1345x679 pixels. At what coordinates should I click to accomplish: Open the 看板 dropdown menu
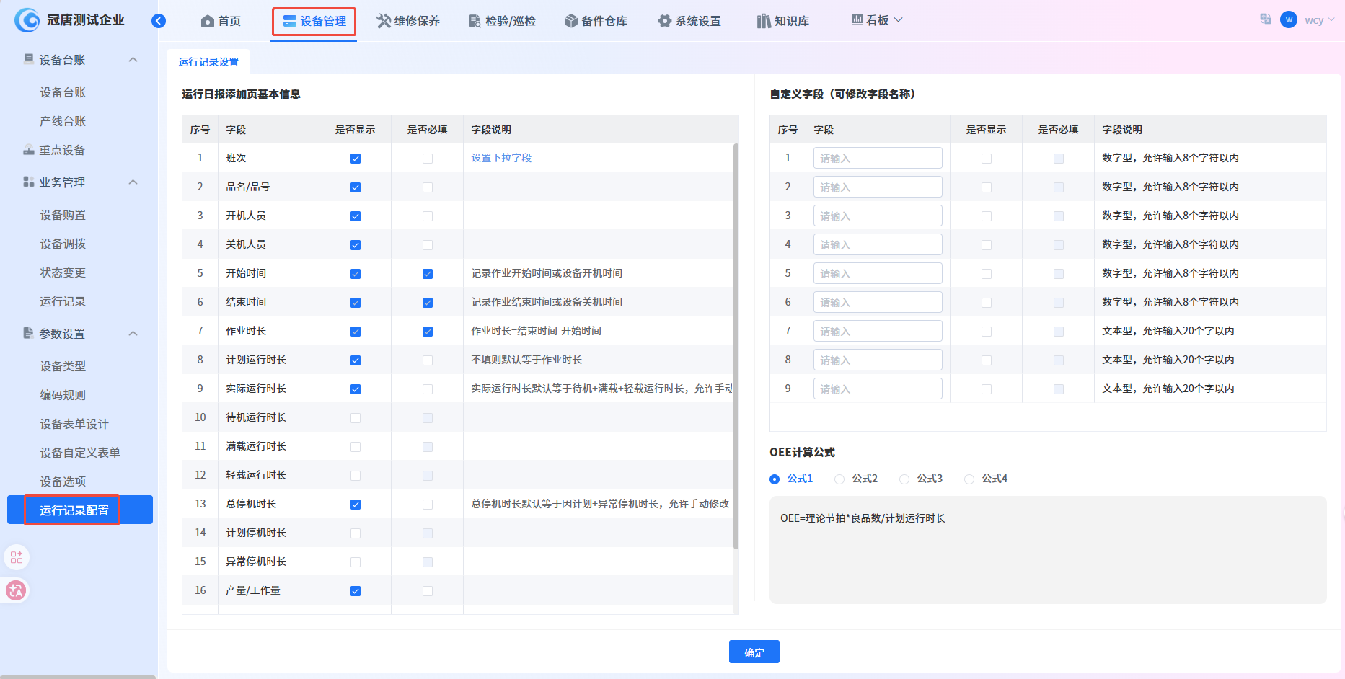coord(877,20)
